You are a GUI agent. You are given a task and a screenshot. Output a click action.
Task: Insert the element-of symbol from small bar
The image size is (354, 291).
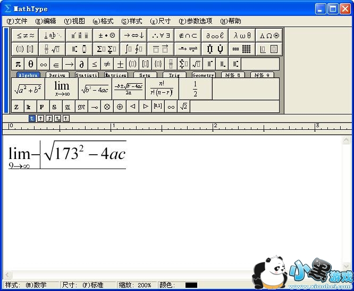click(56, 64)
